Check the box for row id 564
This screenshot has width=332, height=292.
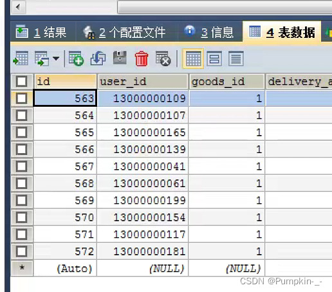pyautogui.click(x=21, y=115)
